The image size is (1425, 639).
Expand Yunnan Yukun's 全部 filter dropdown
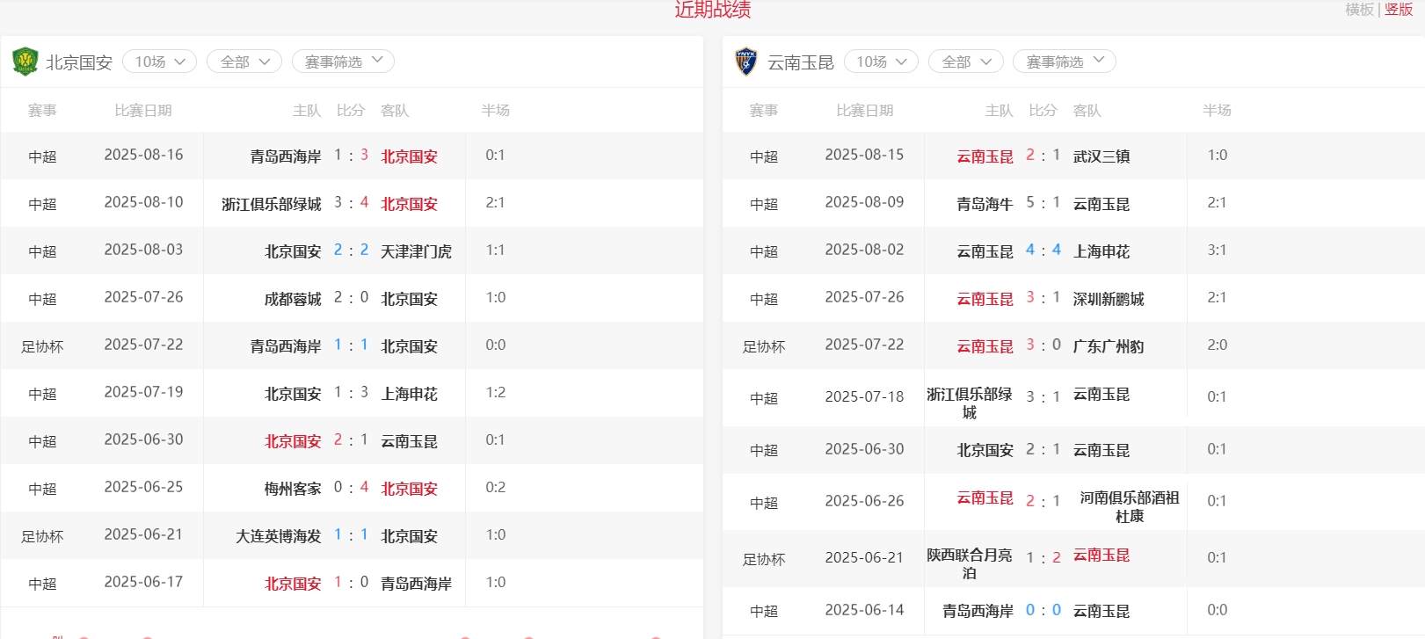(x=966, y=62)
